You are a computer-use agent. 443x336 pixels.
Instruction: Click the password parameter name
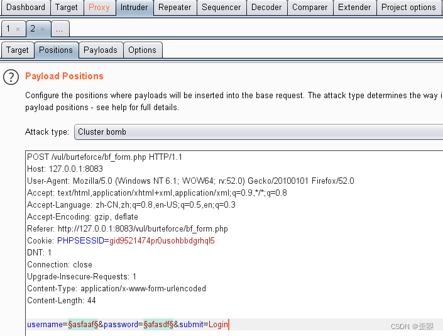click(x=121, y=325)
